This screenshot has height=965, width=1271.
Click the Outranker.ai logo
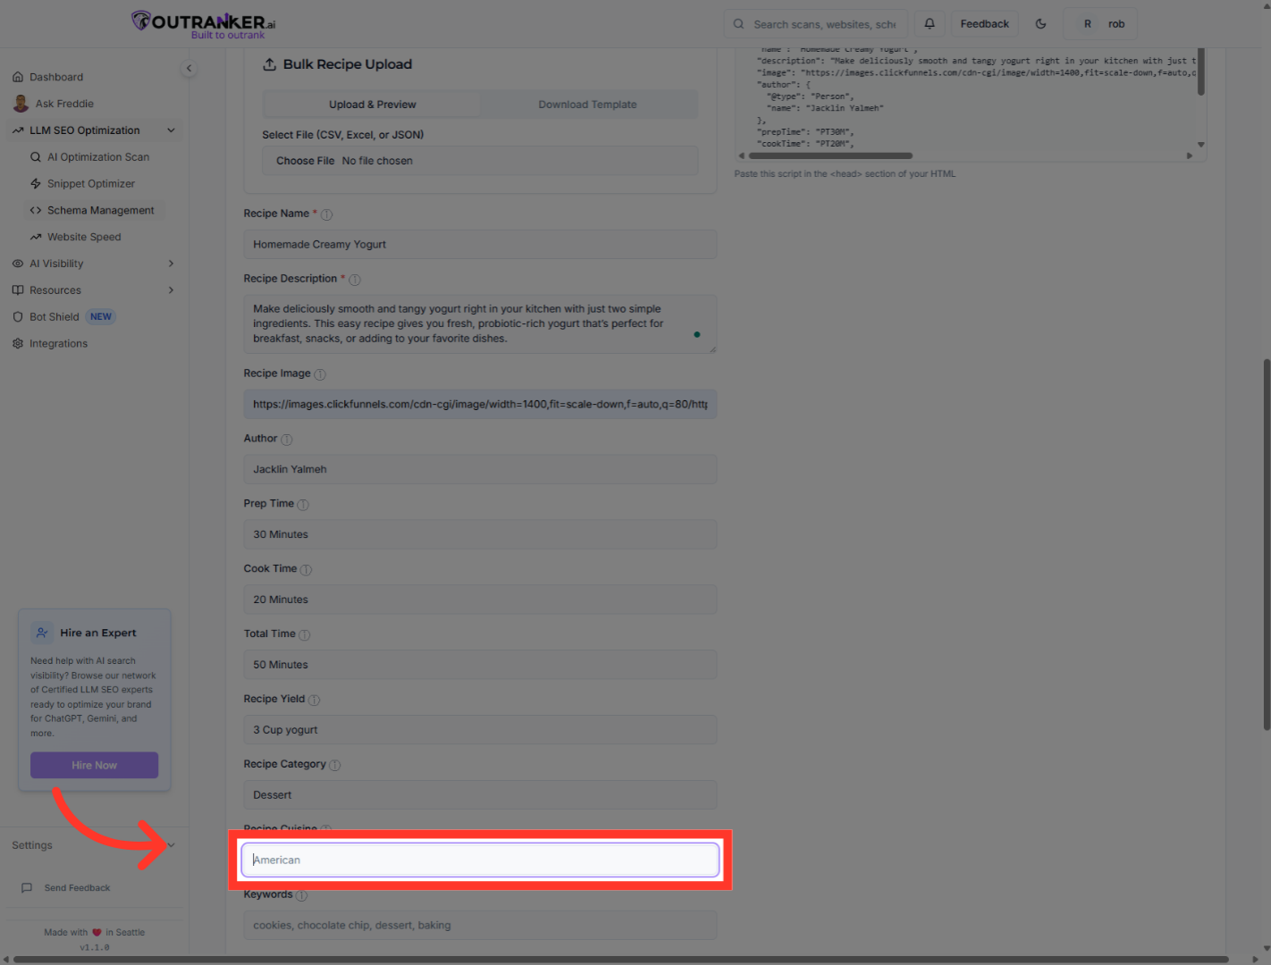203,24
